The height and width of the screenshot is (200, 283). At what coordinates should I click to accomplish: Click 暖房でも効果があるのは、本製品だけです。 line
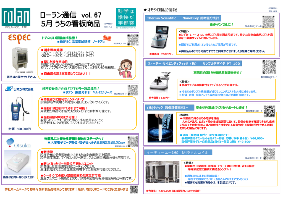210,183
